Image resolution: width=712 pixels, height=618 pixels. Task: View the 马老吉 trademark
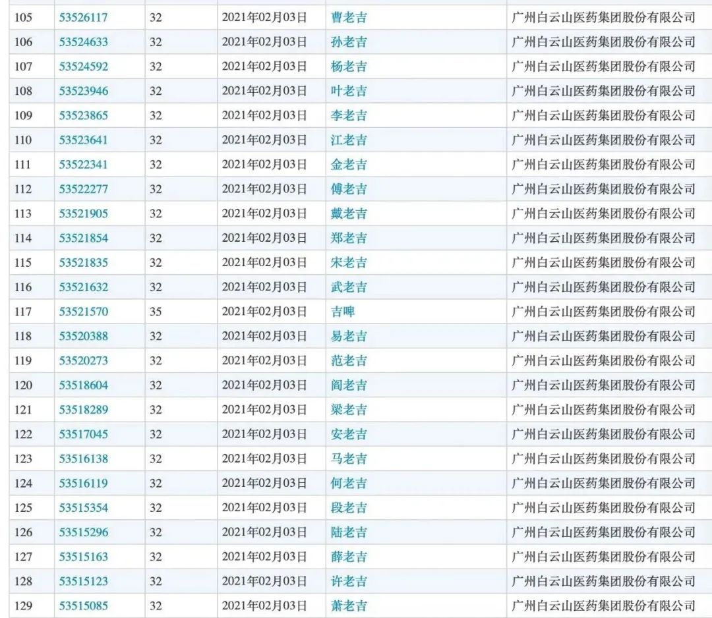(x=349, y=459)
